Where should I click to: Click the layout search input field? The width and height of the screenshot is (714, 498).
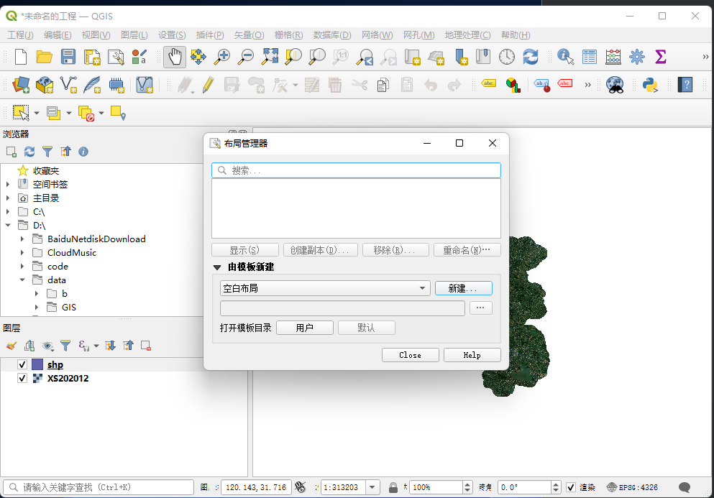pos(356,170)
